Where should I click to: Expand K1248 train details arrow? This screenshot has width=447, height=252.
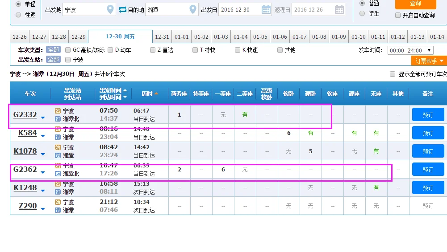click(x=43, y=191)
